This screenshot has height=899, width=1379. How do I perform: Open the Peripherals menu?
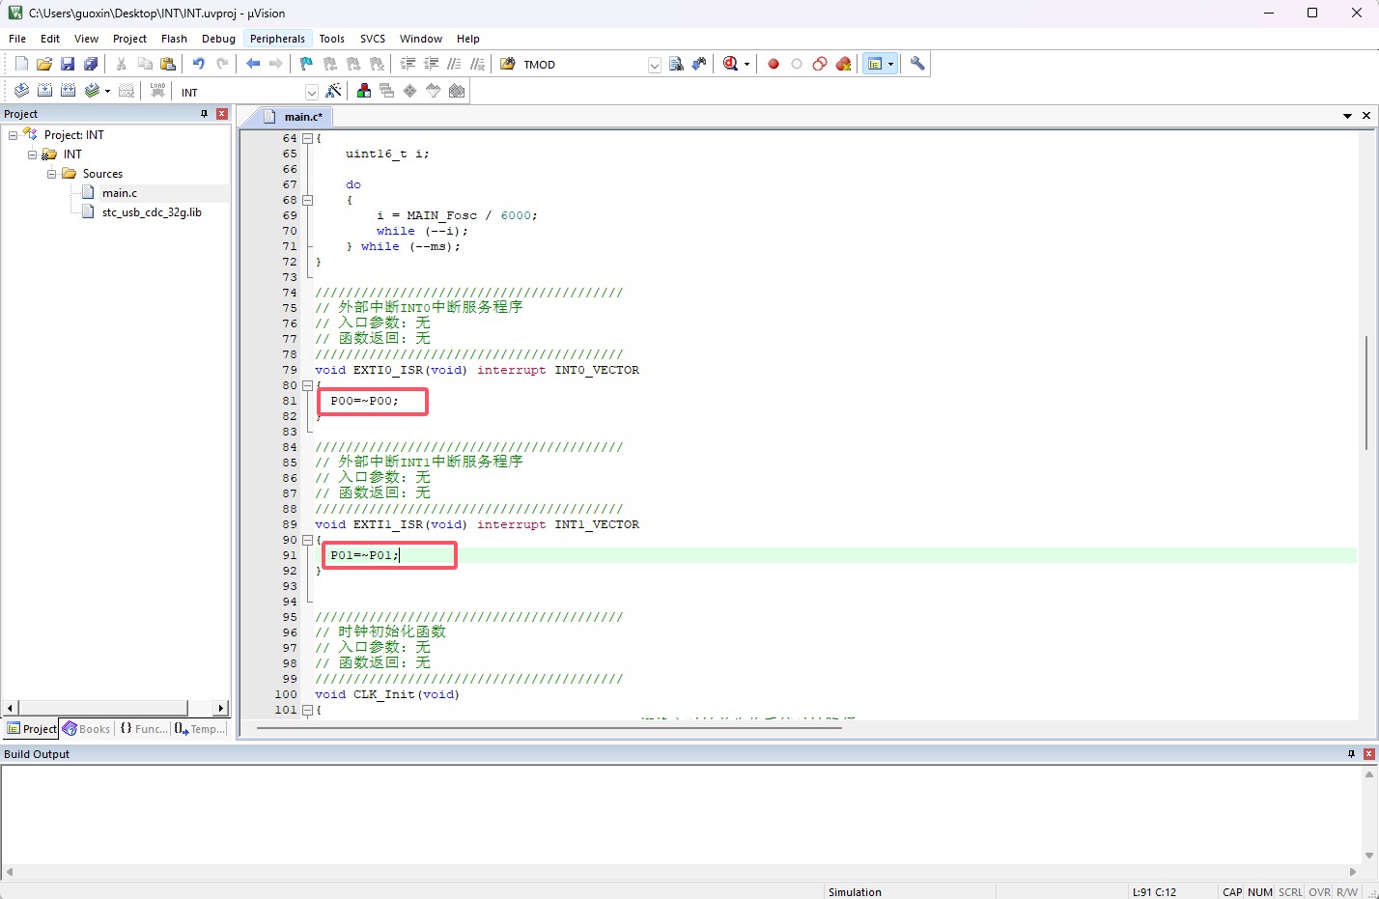coord(277,39)
